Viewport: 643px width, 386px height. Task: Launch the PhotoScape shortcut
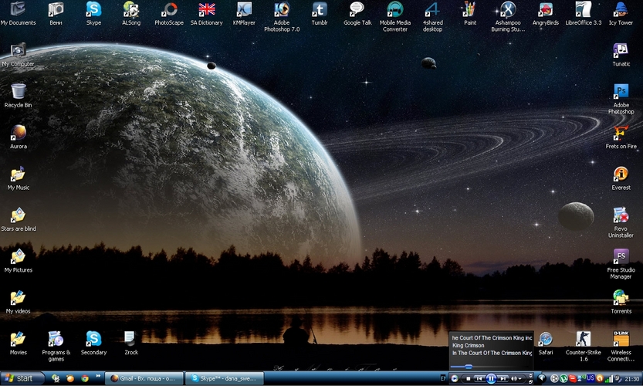169,14
